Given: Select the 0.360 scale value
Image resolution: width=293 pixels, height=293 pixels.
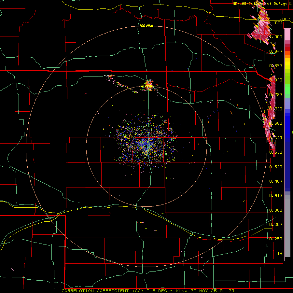Looking at the screenshot, I should click(276, 210).
